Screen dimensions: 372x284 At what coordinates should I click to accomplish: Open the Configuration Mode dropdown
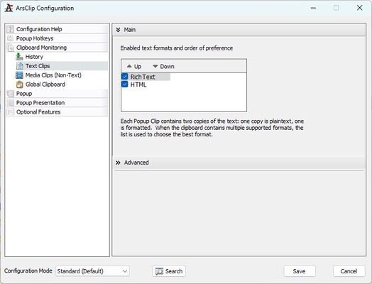click(x=92, y=271)
